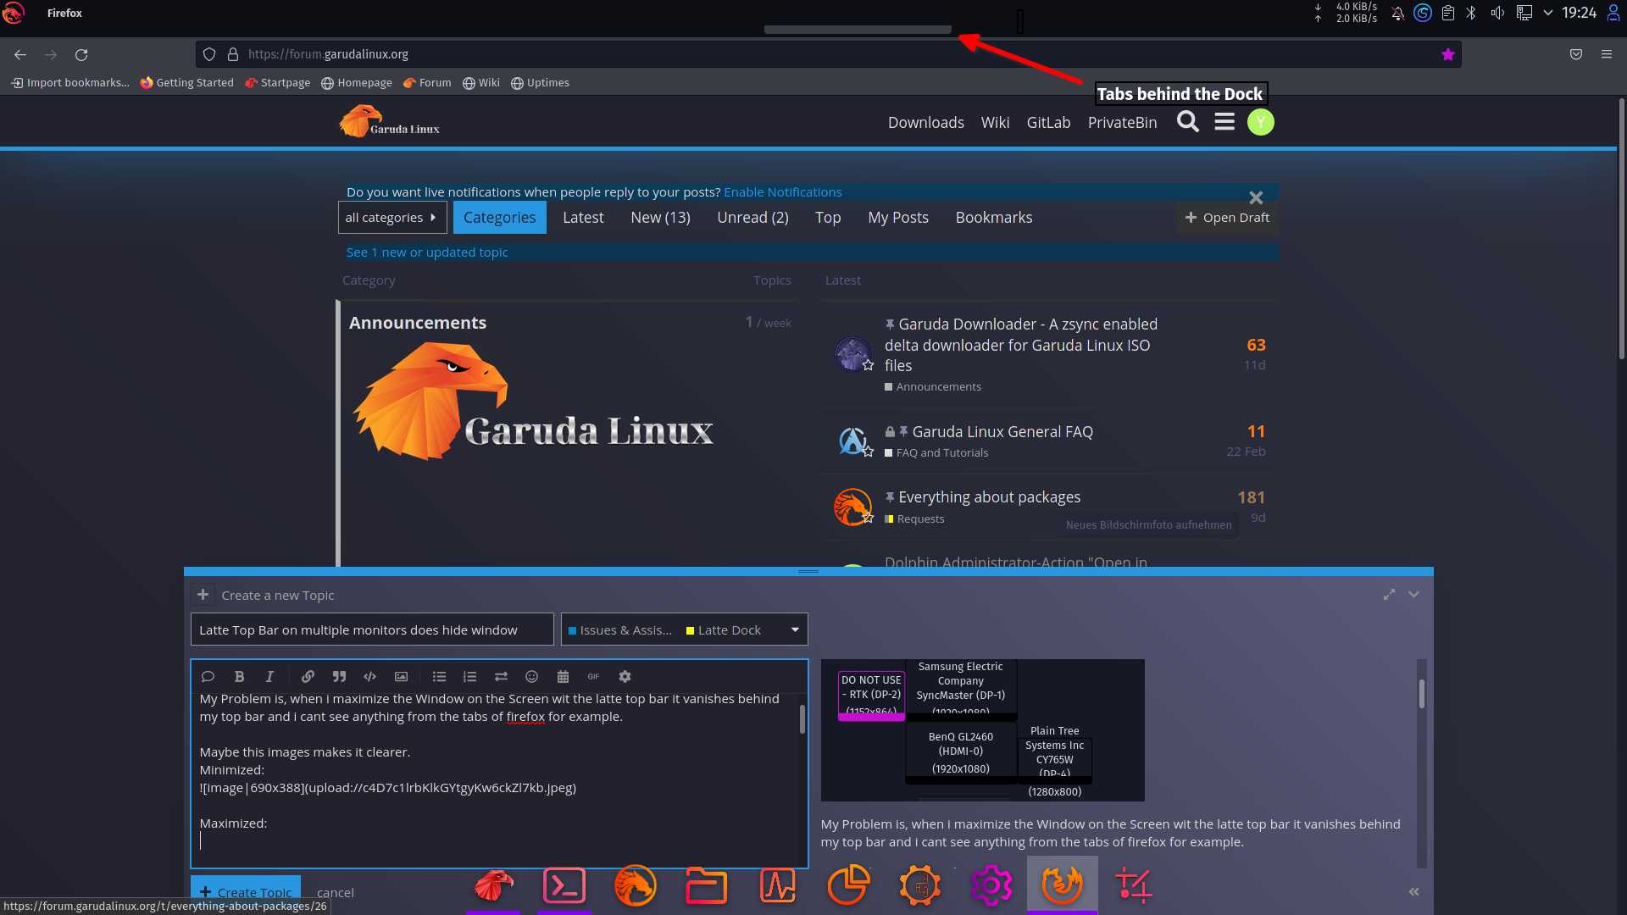This screenshot has width=1627, height=915.
Task: Expand the all categories dropdown
Action: click(x=391, y=217)
